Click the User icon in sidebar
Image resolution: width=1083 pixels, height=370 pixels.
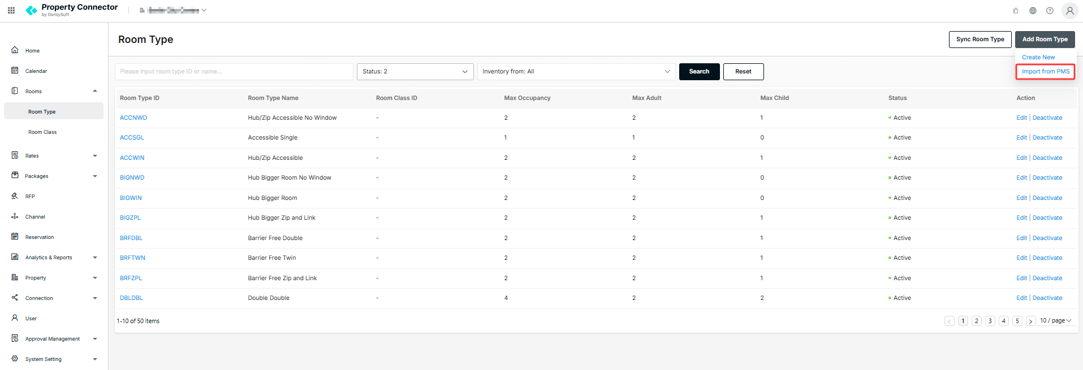pyautogui.click(x=15, y=318)
